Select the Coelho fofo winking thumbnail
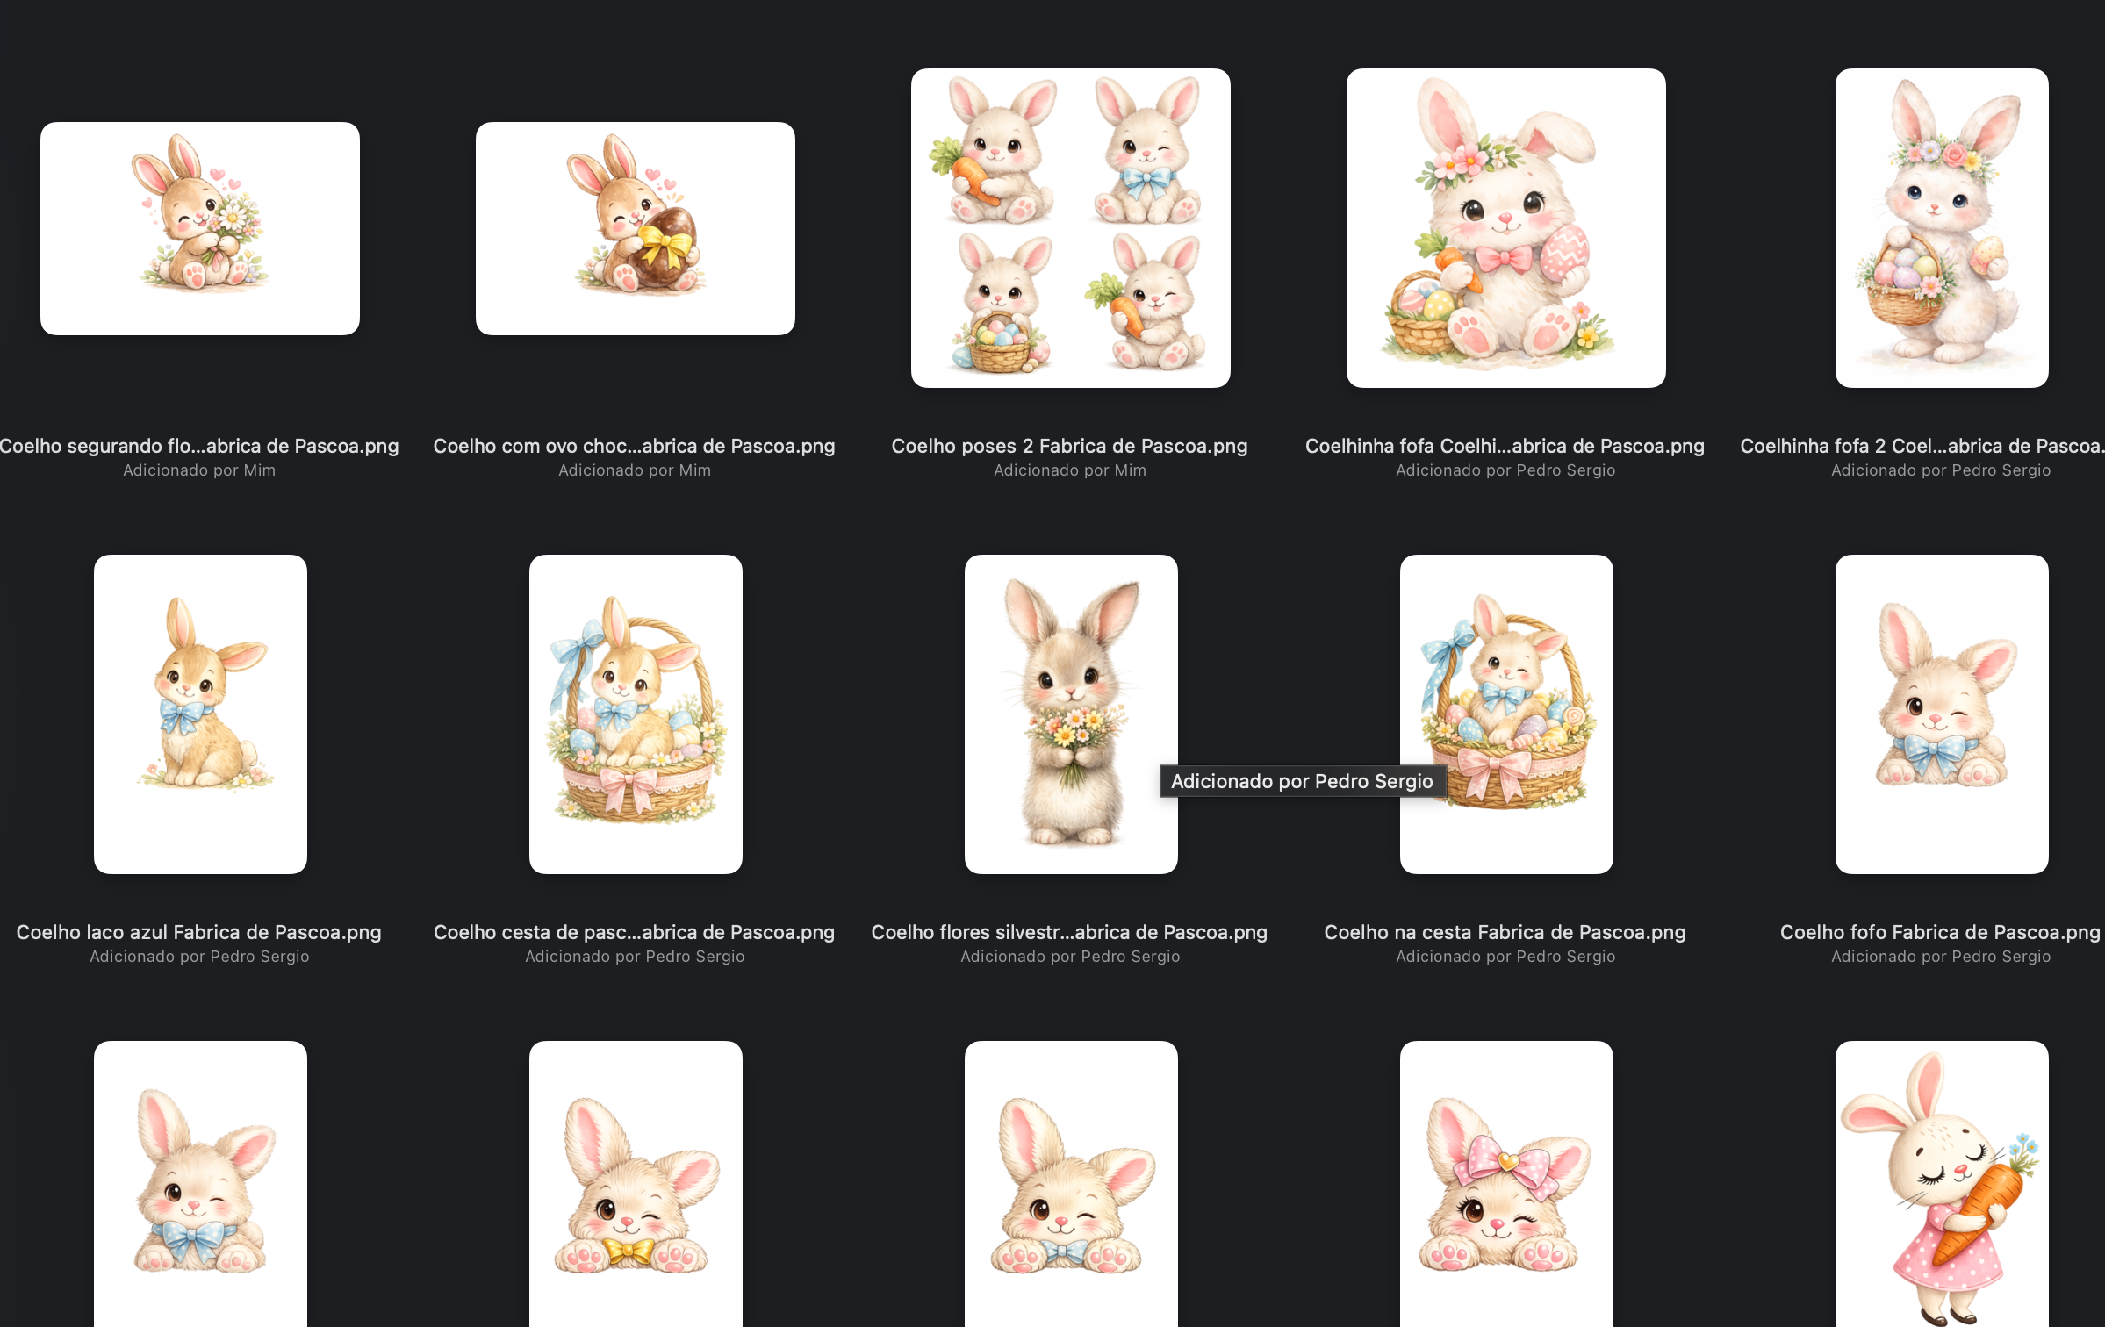 click(x=1941, y=714)
